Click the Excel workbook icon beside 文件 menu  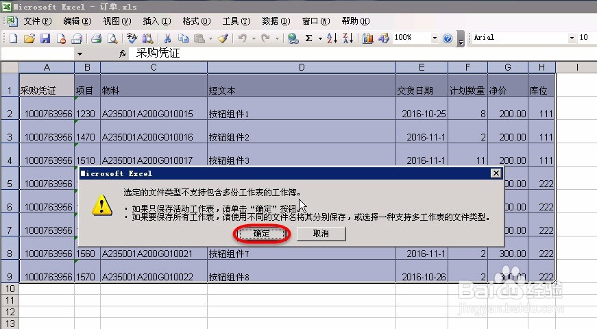pyautogui.click(x=12, y=21)
